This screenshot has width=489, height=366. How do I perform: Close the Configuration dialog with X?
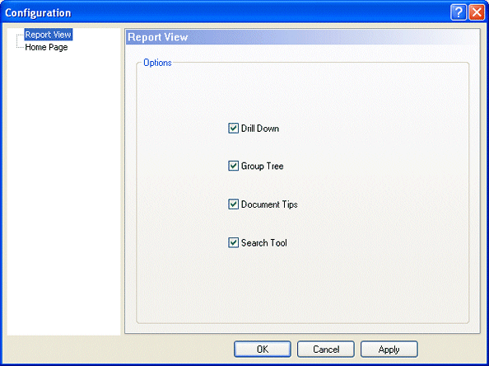pyautogui.click(x=477, y=12)
